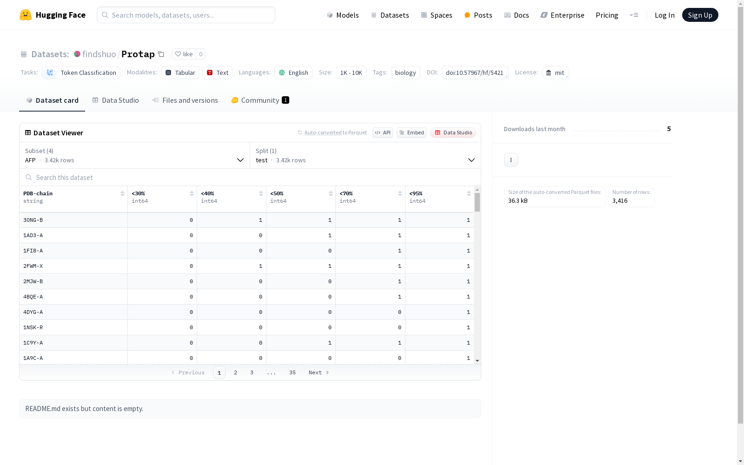The width and height of the screenshot is (744, 465).
Task: Click the Text modality tag
Action: 217,73
